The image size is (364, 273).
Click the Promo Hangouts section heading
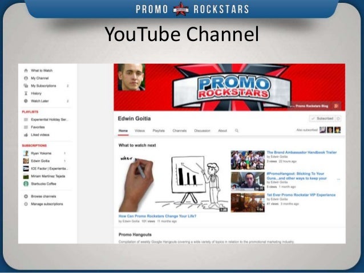point(135,235)
